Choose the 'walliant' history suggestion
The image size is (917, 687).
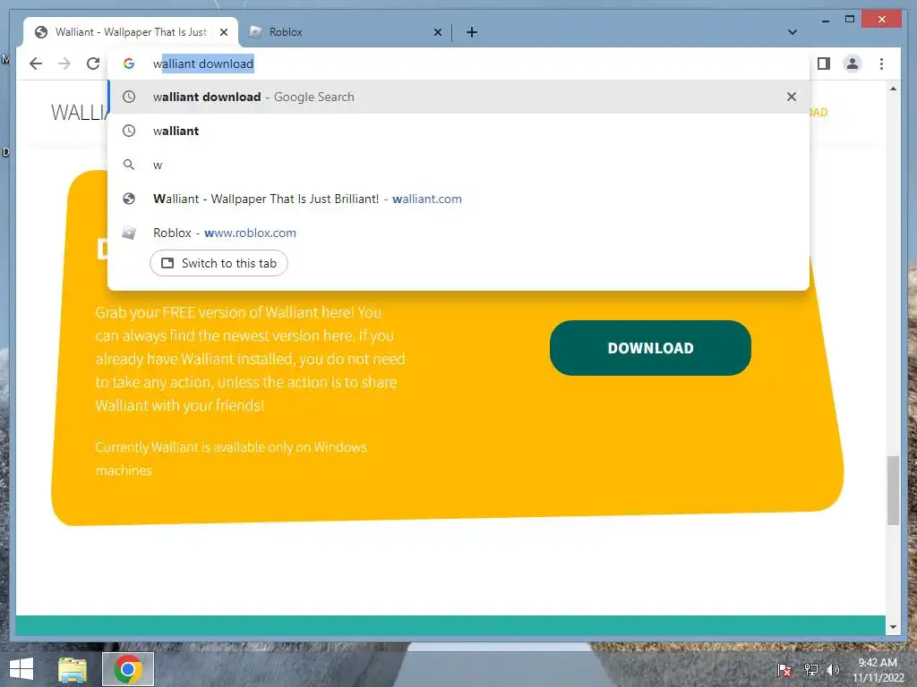coord(459,131)
